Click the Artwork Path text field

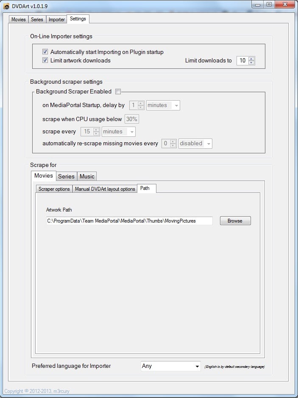(129, 221)
